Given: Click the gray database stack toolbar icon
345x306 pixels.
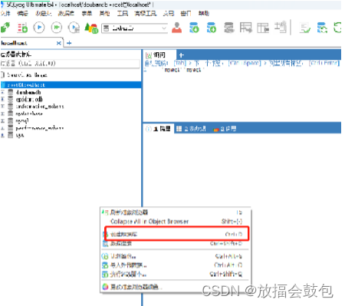Looking at the screenshot, I should (229, 28).
